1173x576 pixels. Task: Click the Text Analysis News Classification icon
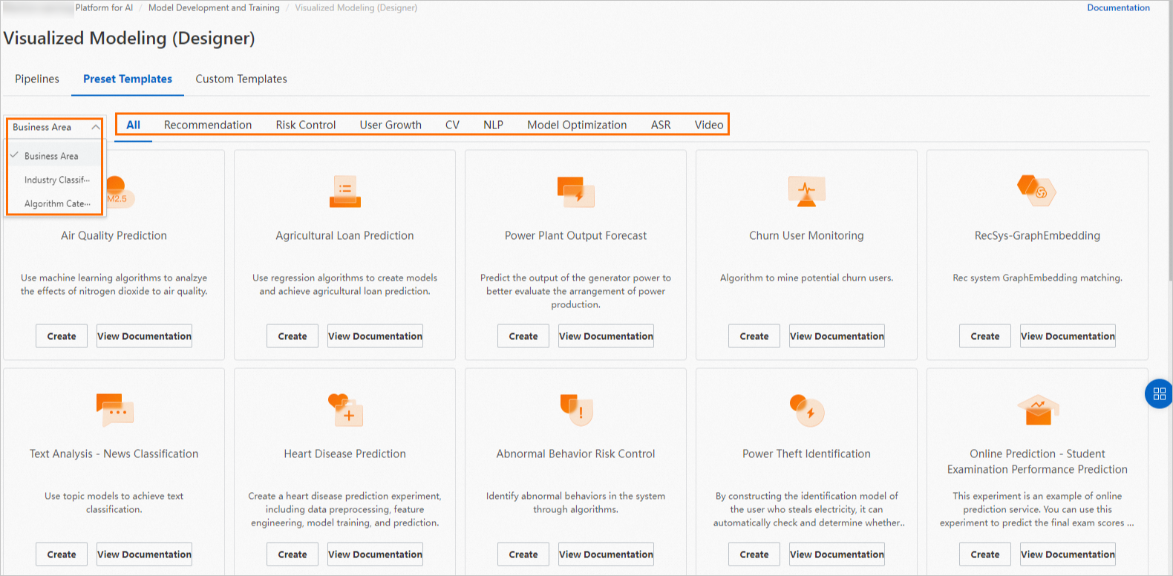(114, 410)
